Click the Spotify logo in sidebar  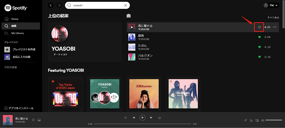click(x=16, y=8)
